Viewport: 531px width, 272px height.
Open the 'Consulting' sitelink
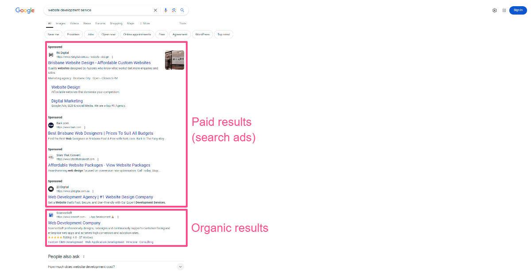pos(147,242)
